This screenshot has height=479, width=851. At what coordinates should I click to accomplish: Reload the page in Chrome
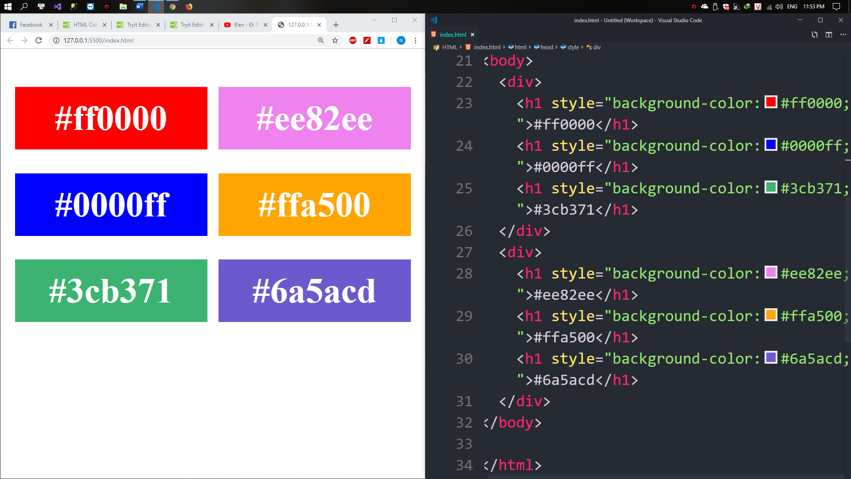click(39, 40)
